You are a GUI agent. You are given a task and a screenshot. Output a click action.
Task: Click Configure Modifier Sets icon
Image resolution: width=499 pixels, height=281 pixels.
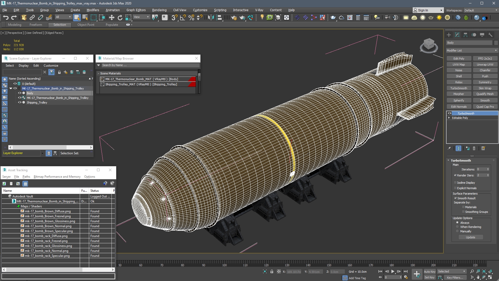click(483, 148)
